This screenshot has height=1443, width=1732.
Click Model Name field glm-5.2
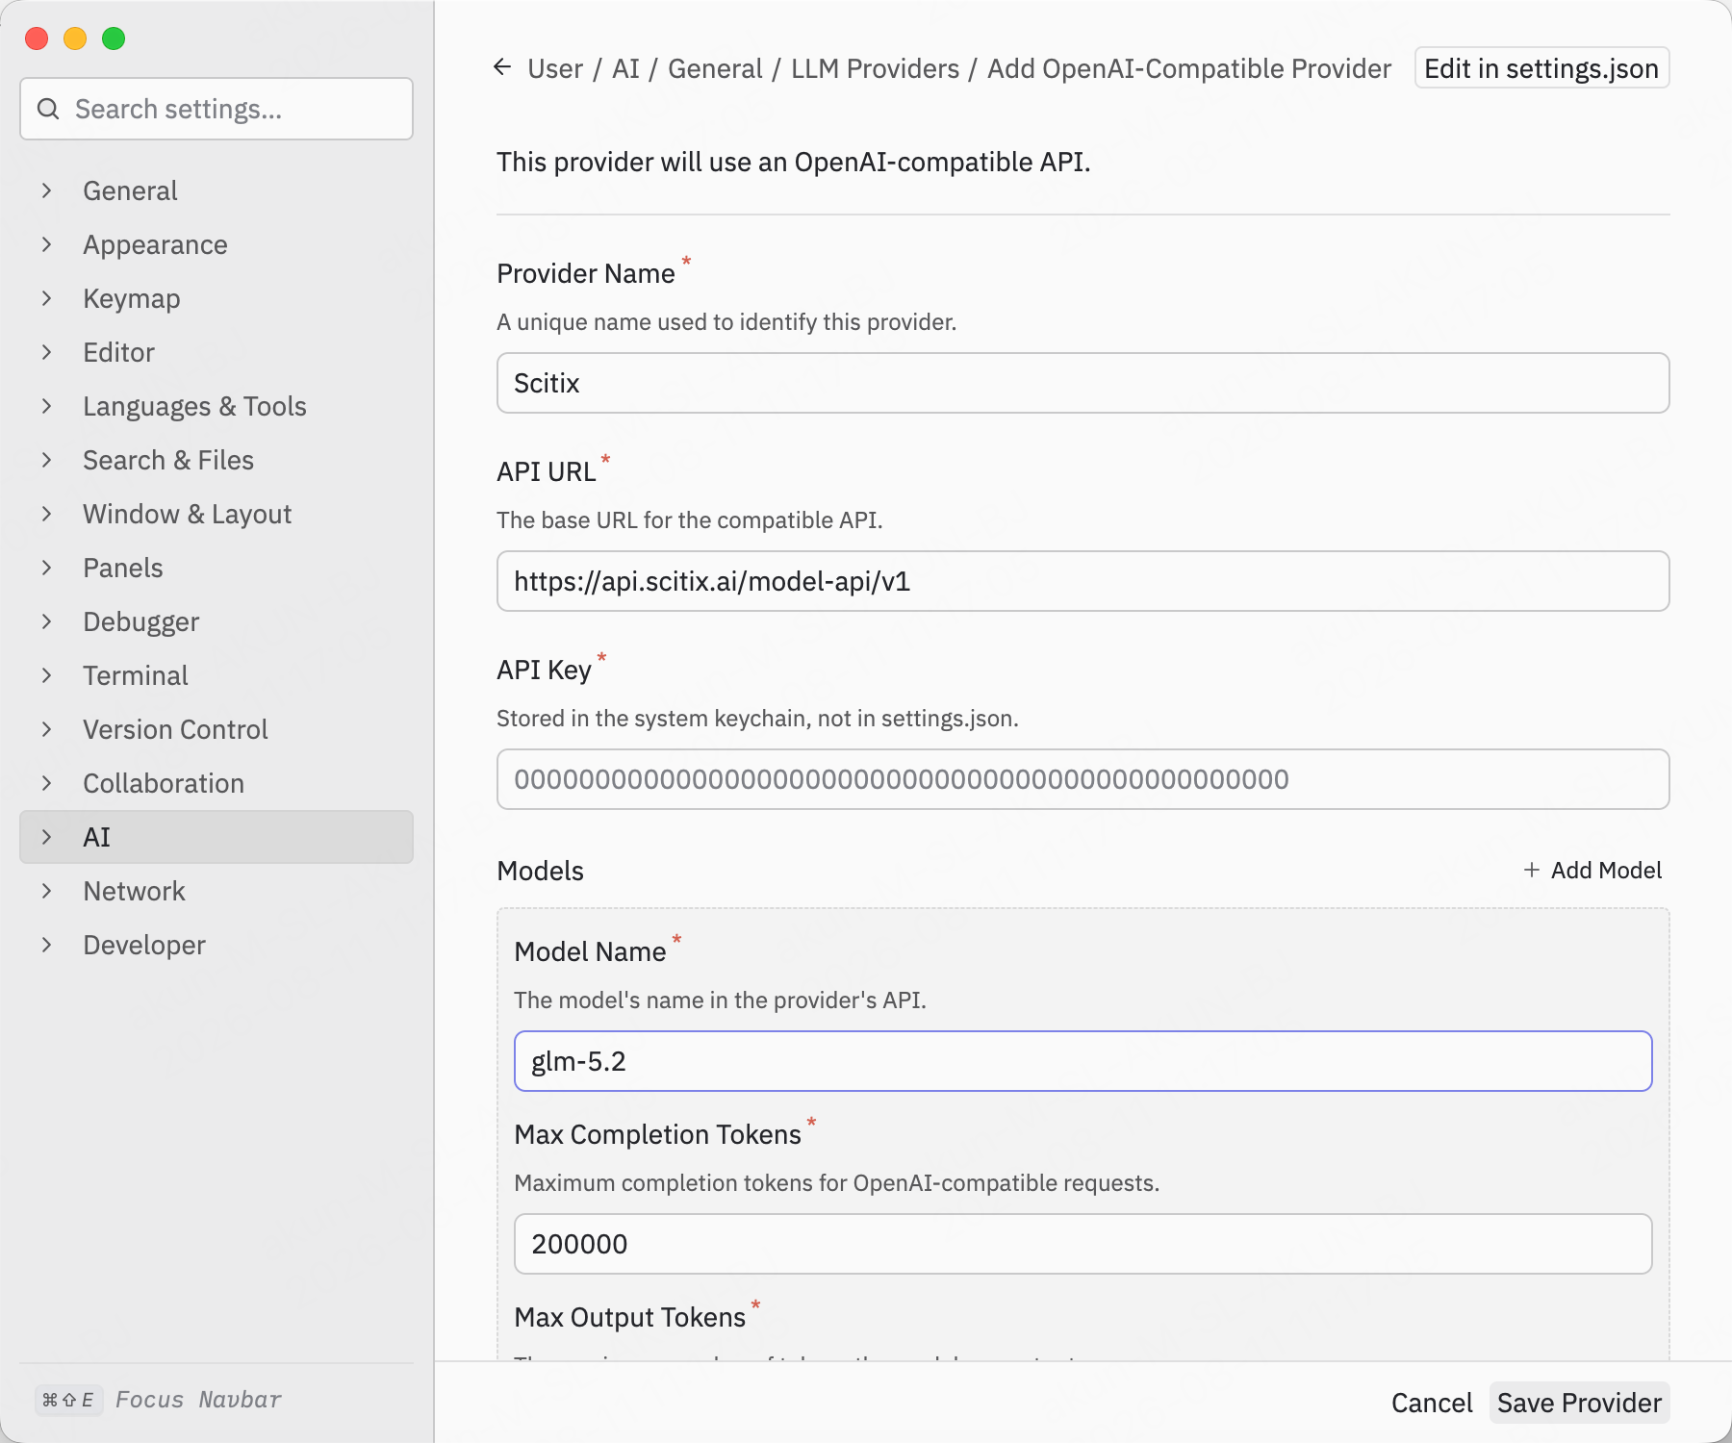coord(1082,1061)
